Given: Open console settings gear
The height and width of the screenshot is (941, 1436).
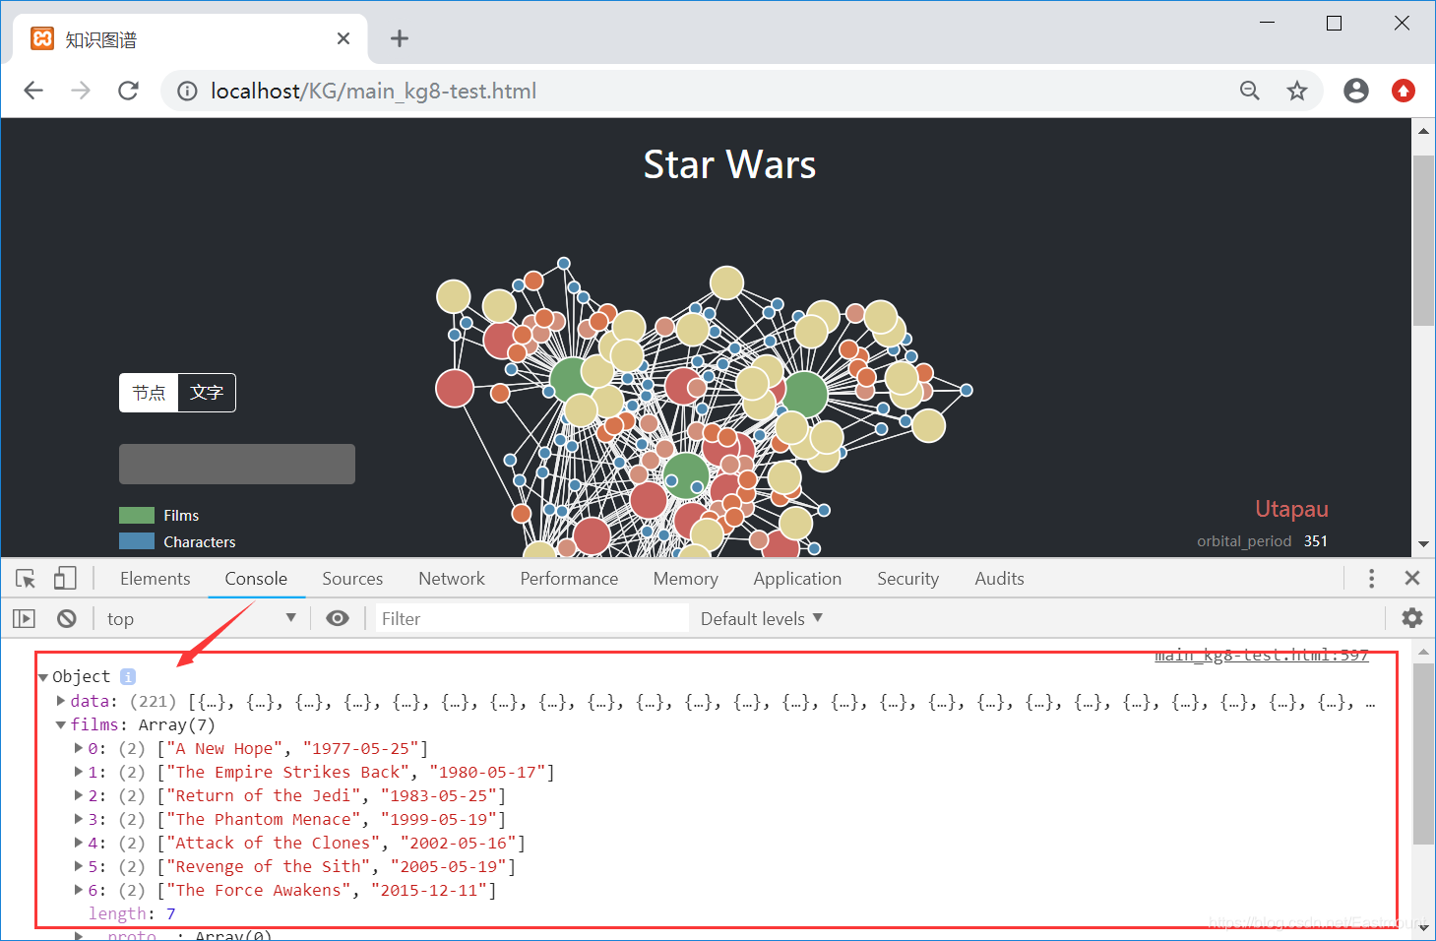Looking at the screenshot, I should click(x=1412, y=618).
